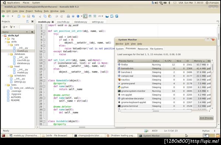Click the gray forward arrow in Komodo toolbar
Screen dimensions: 221x145
(8, 16)
